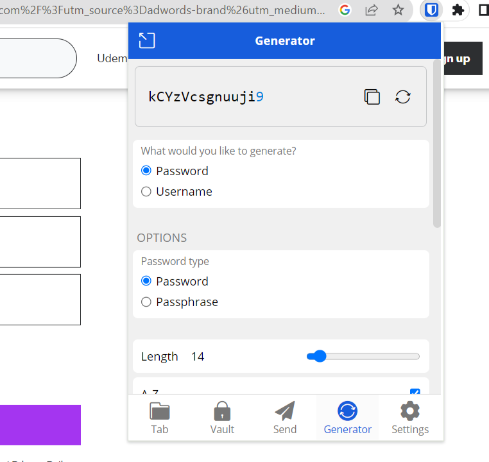Open Chrome extensions puzzle icon
Screen dimensions: 489x462
458,10
